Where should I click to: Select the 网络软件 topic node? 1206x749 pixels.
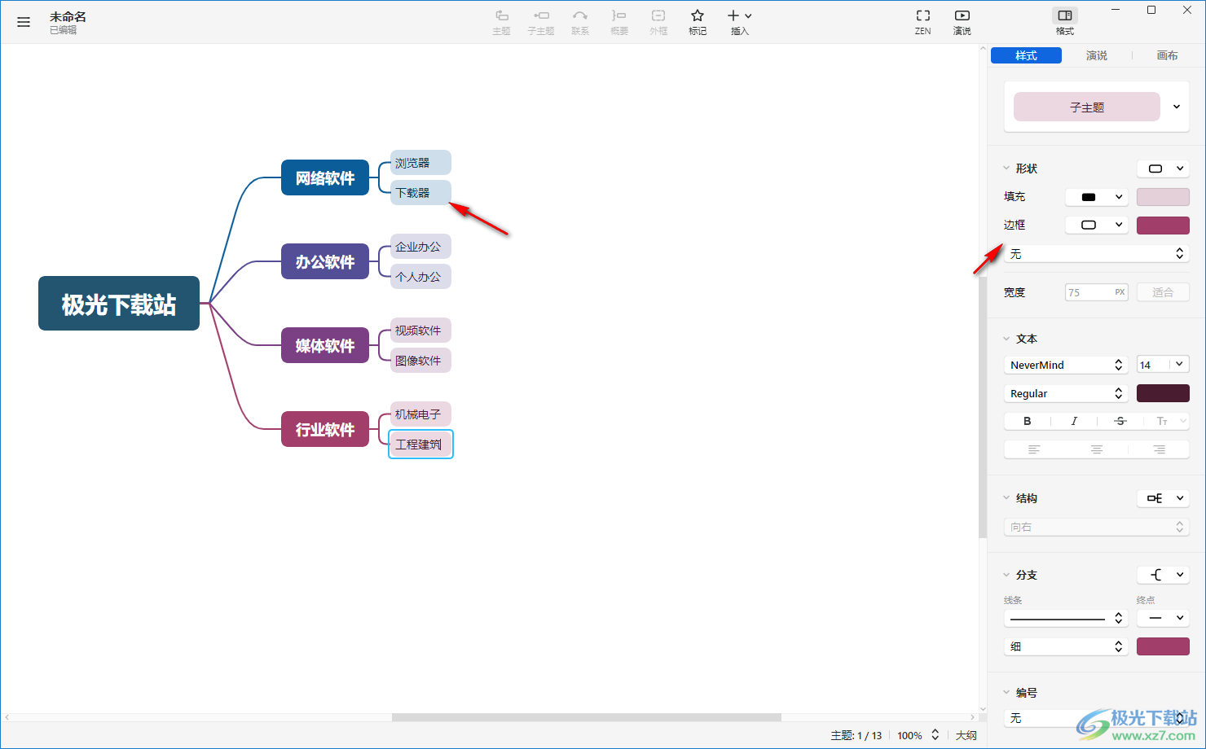tap(325, 177)
